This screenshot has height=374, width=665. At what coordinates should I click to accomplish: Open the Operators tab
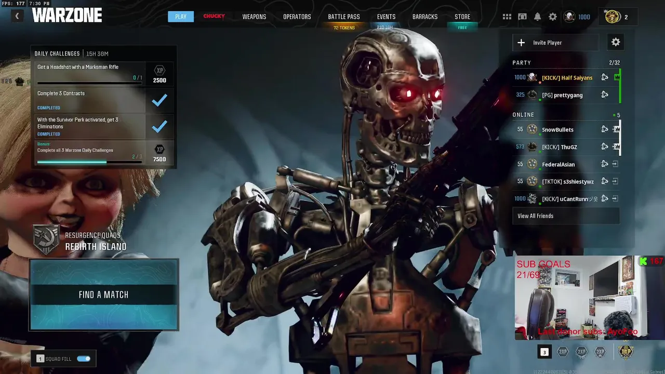[x=297, y=17]
